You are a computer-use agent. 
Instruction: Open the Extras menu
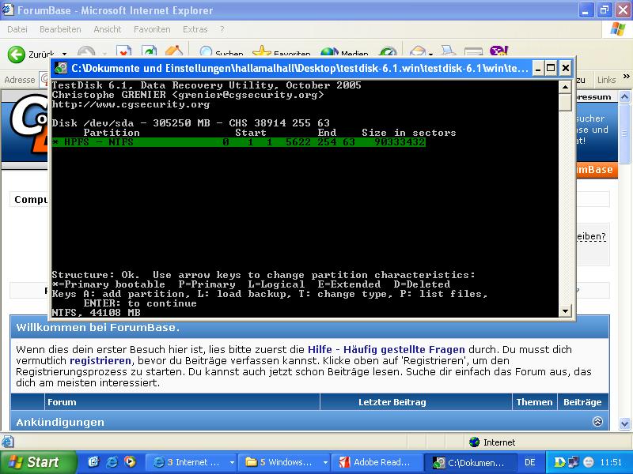point(195,29)
